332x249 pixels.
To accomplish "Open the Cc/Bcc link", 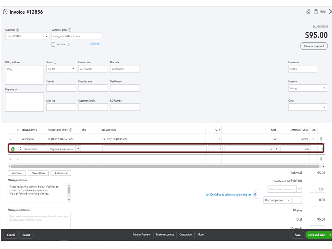I will pos(95,44).
